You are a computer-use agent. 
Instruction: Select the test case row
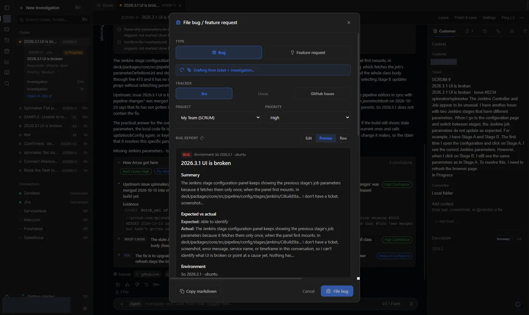pos(53,135)
